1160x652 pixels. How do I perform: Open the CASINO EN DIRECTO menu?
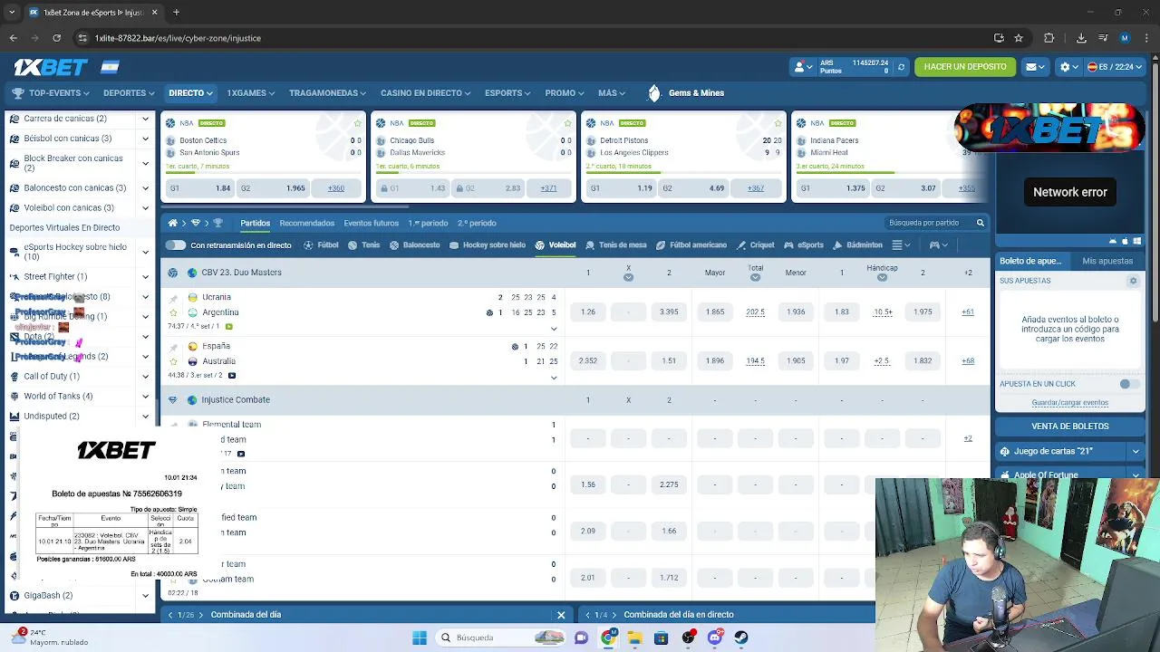point(425,93)
